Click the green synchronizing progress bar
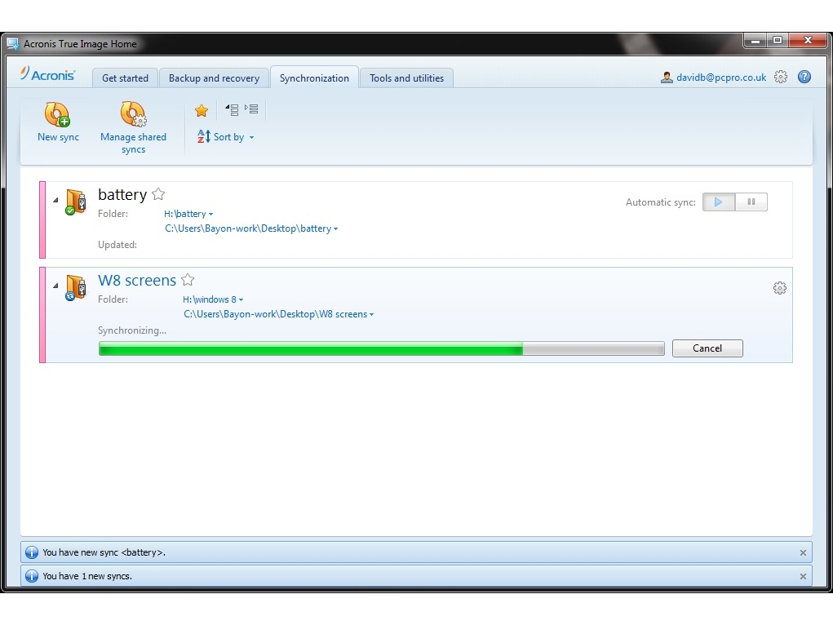 [x=382, y=348]
